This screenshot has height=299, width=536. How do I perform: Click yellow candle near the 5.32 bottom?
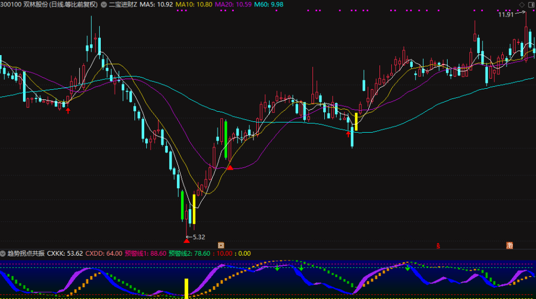coord(194,209)
